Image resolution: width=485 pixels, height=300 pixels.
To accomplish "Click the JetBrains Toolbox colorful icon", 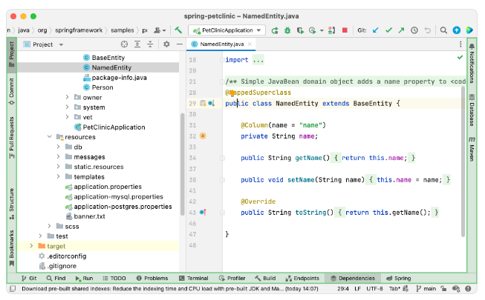I will pyautogui.click(x=469, y=30).
